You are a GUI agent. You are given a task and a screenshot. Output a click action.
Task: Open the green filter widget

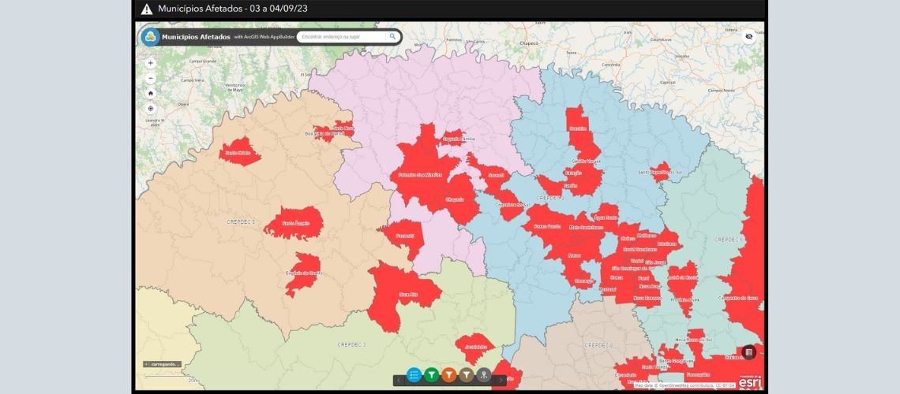tap(431, 375)
